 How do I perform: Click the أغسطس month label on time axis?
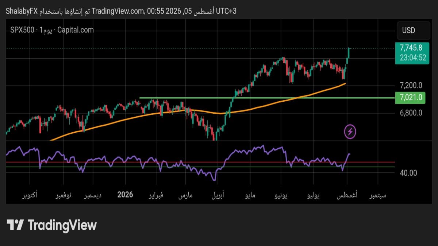346,196
